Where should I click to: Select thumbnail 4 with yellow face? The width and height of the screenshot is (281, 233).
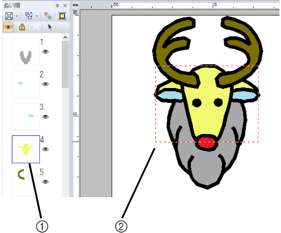click(x=26, y=149)
